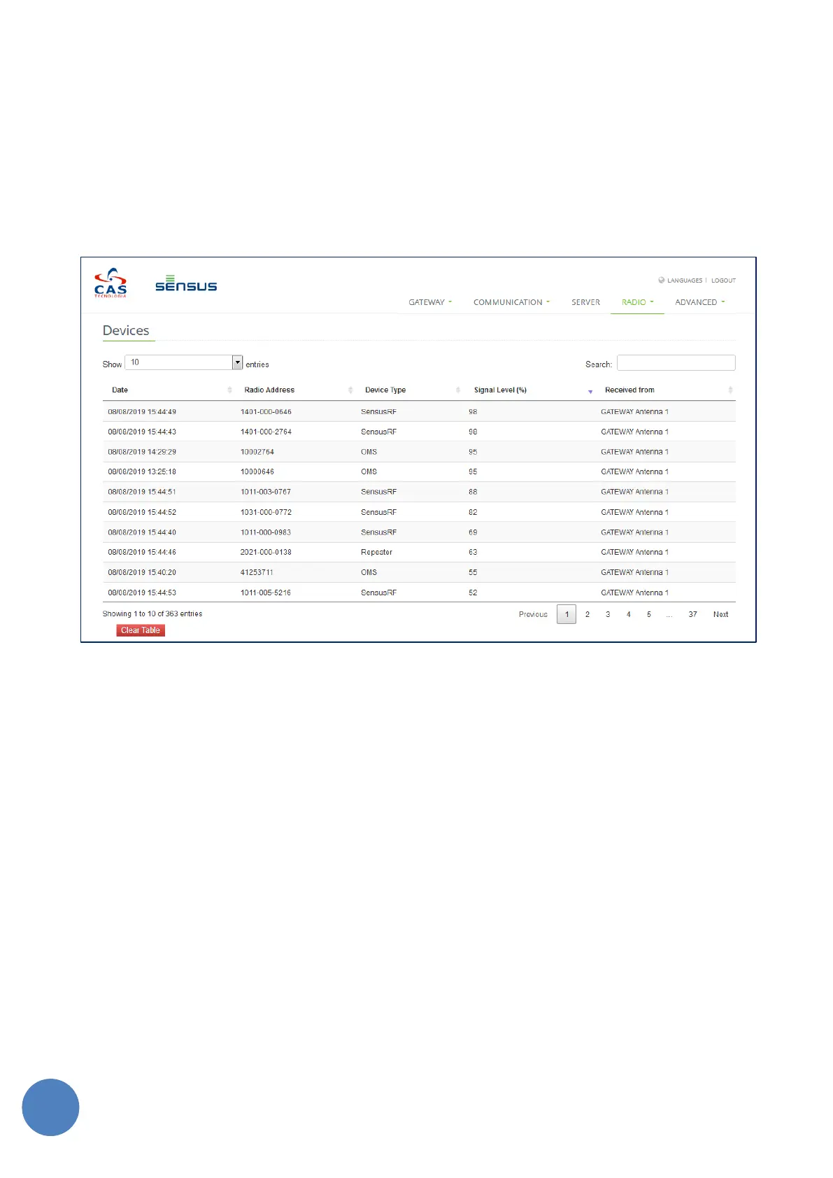This screenshot has width=833, height=1178.
Task: Go to the Previous page
Action: 533,614
